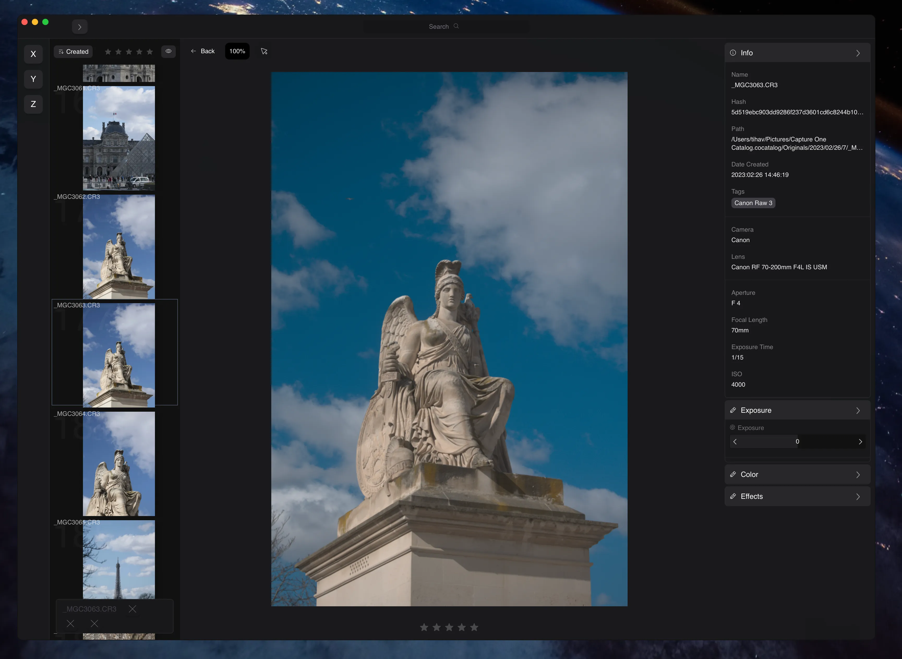
Task: Click the pencil icon in the Effects header
Action: (733, 496)
